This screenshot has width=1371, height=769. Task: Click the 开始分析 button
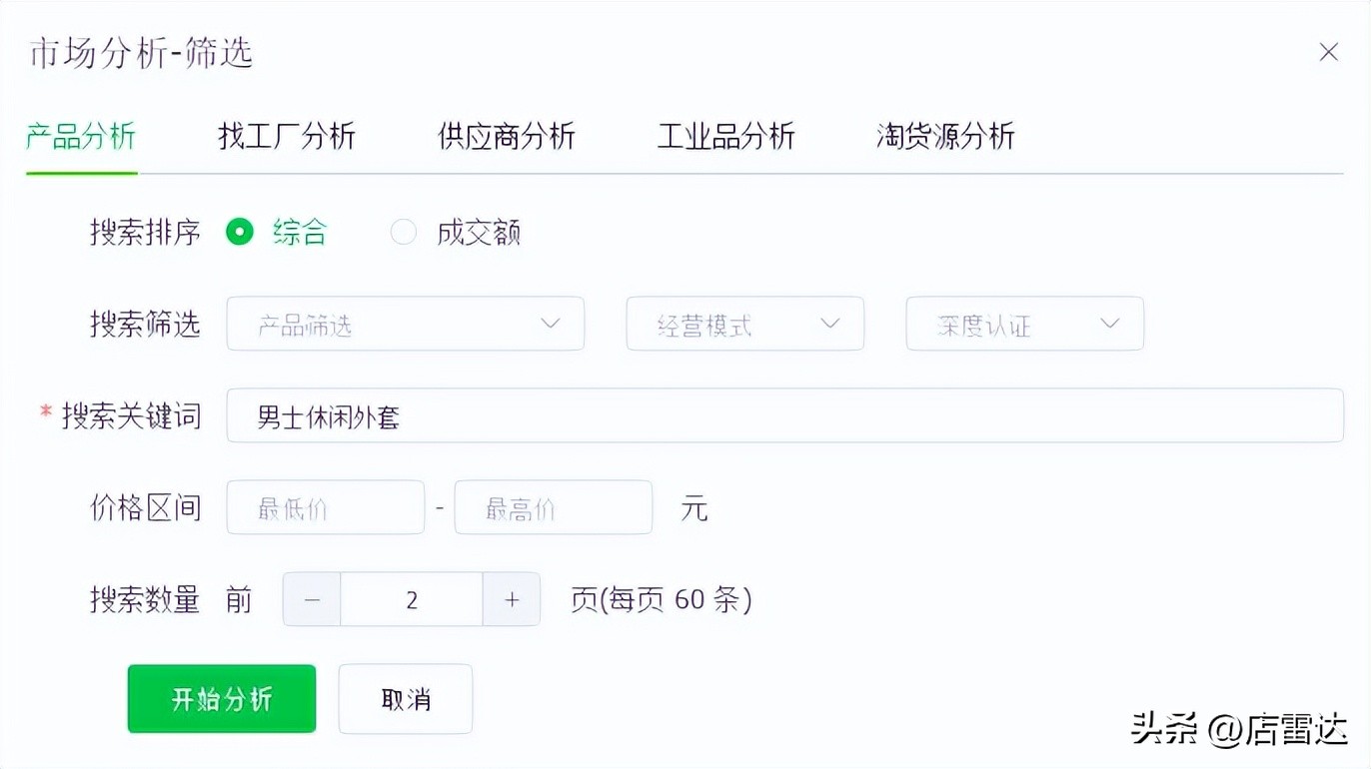pos(221,698)
